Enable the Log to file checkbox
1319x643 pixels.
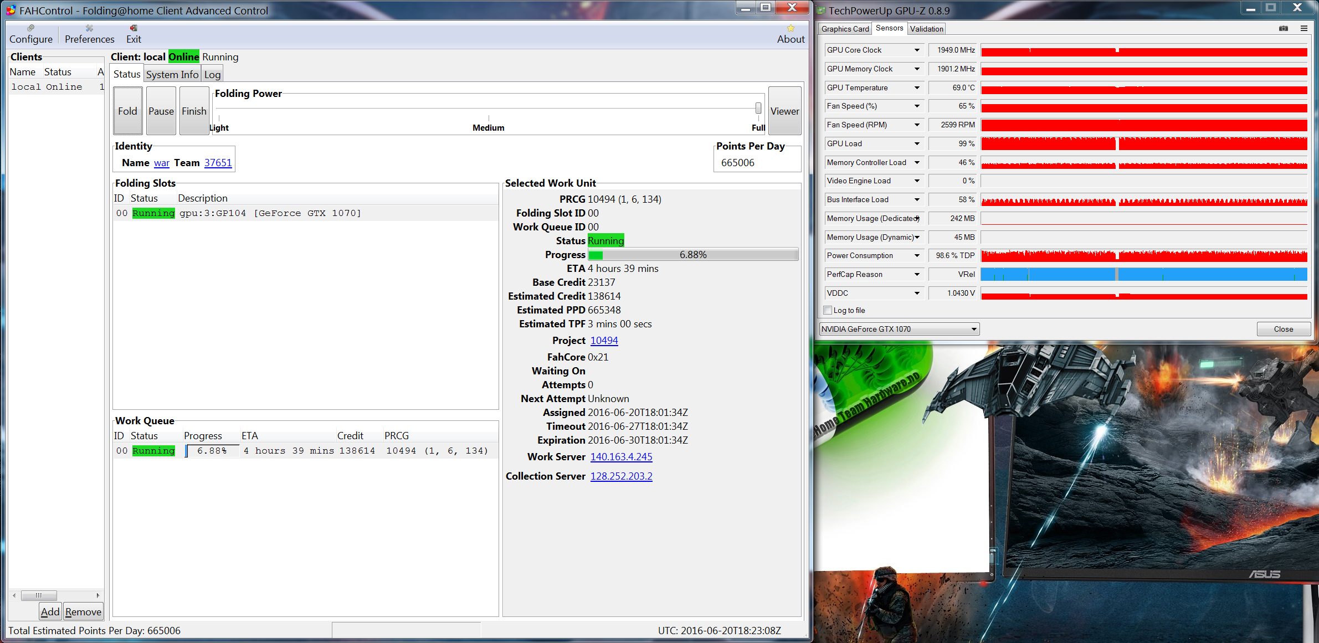click(x=828, y=310)
